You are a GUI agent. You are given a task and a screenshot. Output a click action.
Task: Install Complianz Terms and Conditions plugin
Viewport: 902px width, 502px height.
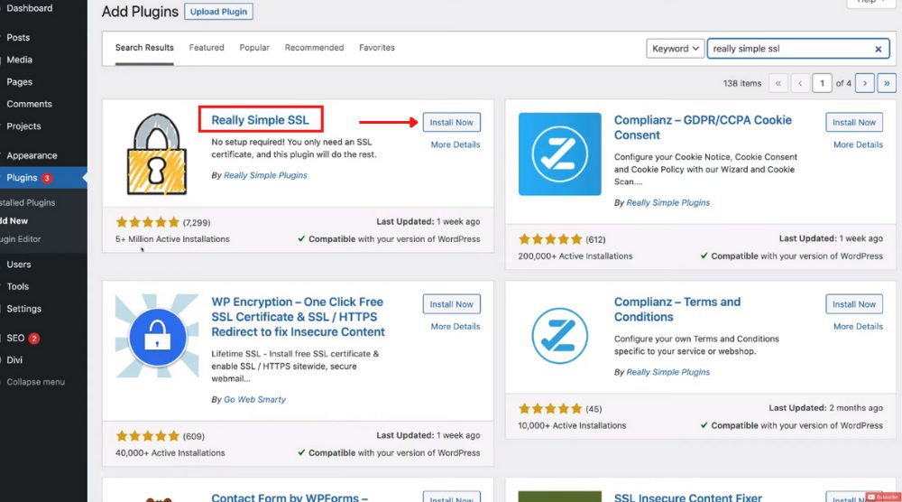click(x=854, y=304)
